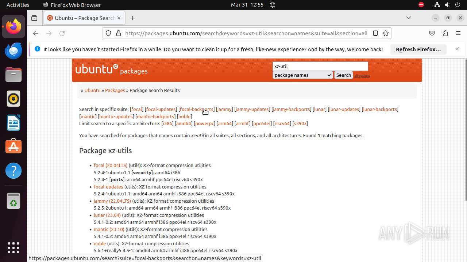The width and height of the screenshot is (467, 262).
Task: Dismiss the refresh notification bar
Action: click(x=457, y=49)
